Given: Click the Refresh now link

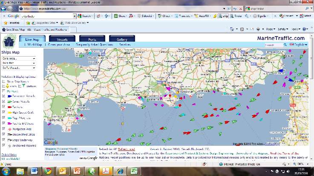Looking at the screenshot, I should point(126,150).
